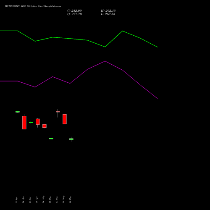The width and height of the screenshot is (210, 210).
Task: Click the red candle for 08 May
Action: point(65,119)
